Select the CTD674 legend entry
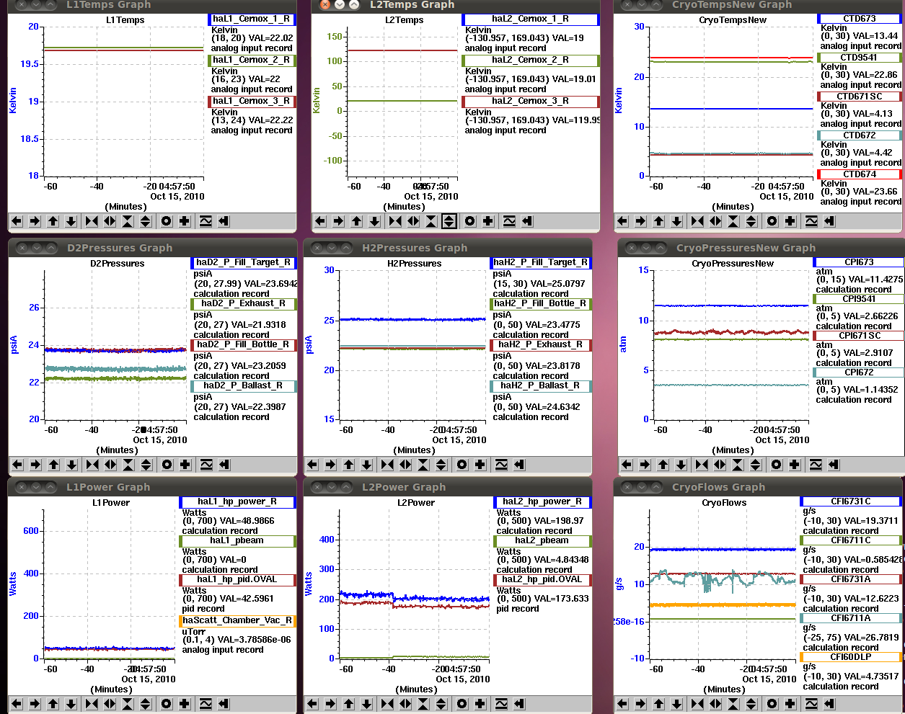 point(860,174)
